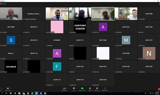Launch Internet Explorer from the taskbar
This screenshot has height=95, width=160.
tap(11, 93)
